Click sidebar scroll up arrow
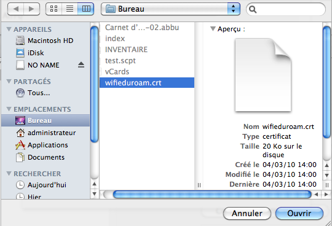Screen dimensions: 332x226 click(95, 184)
